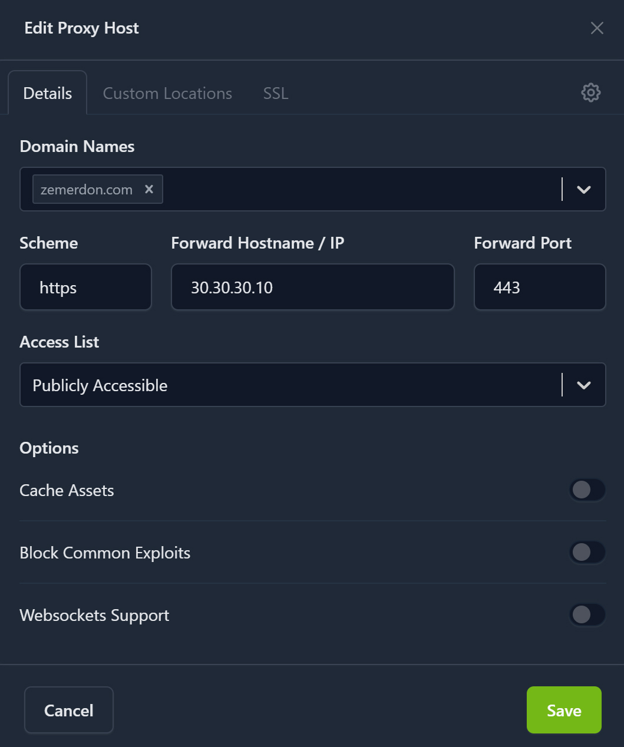Enable the Websockets Support toggle

click(587, 614)
